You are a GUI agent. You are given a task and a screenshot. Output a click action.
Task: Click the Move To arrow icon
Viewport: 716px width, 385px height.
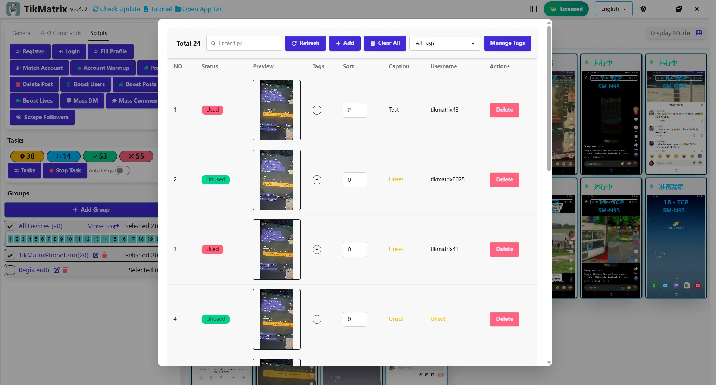click(116, 226)
